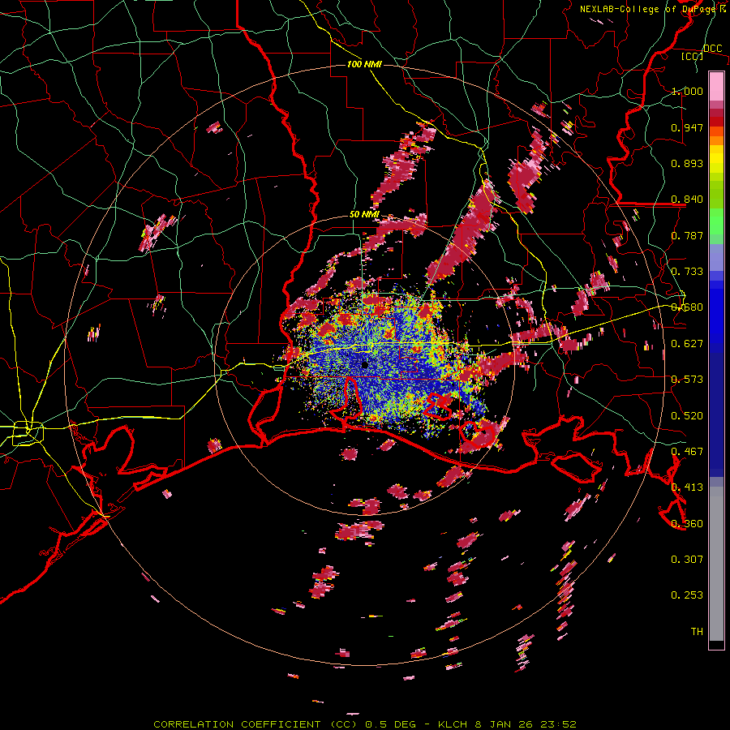Click the 0.840 value on color scale

(x=687, y=200)
